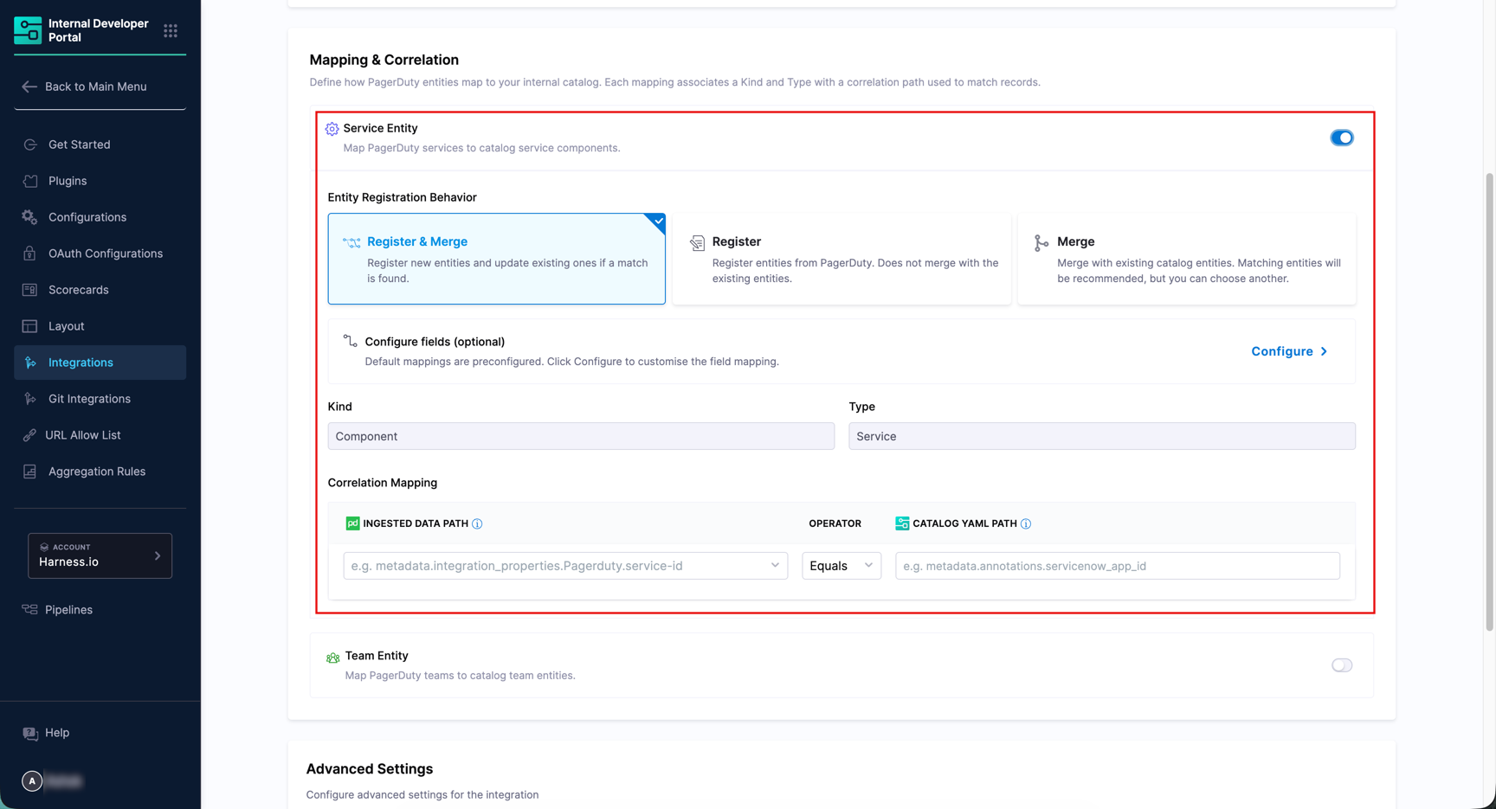Click the app switcher grid icon
Viewport: 1496px width, 809px height.
click(x=171, y=31)
